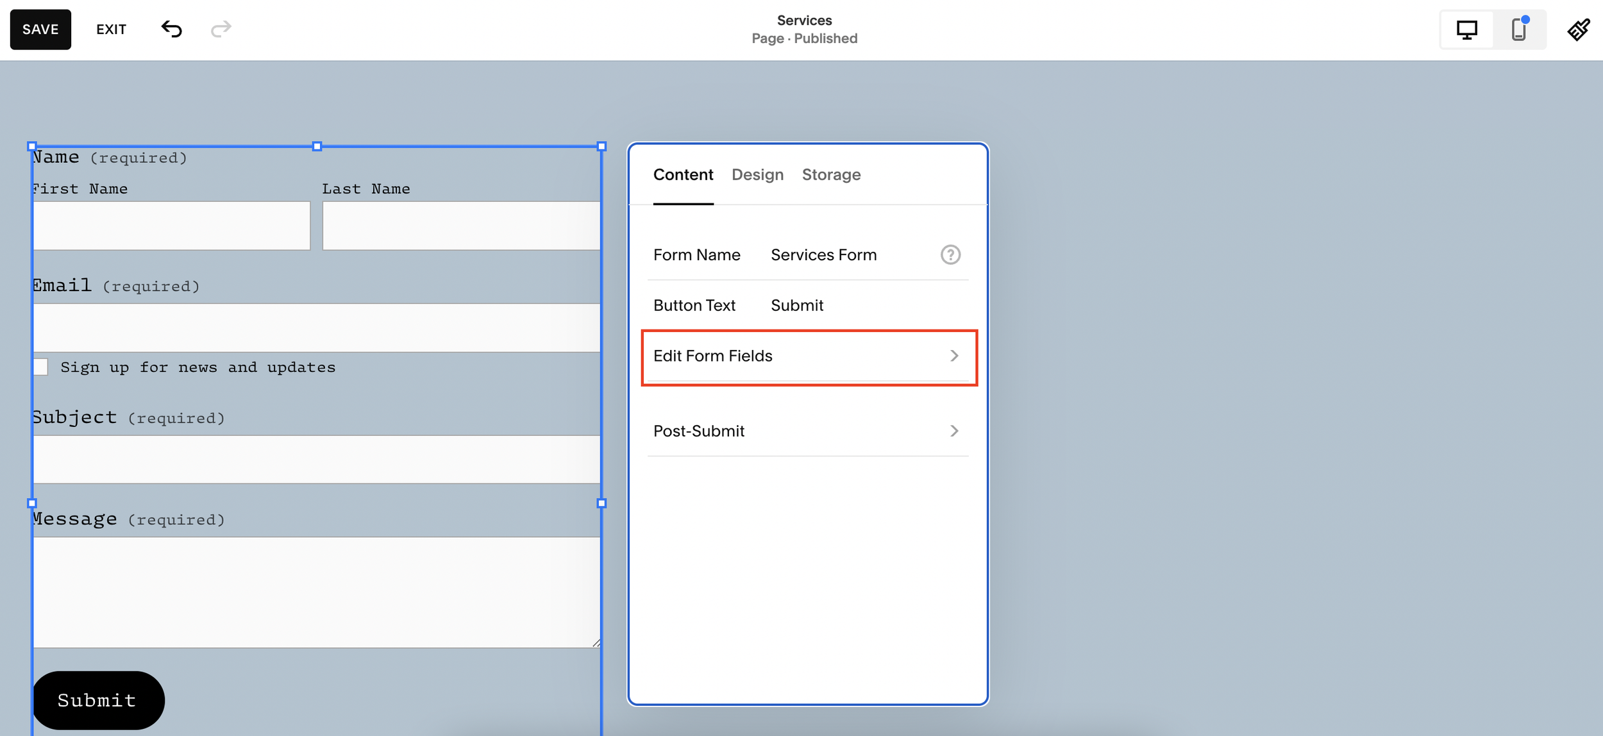1603x736 pixels.
Task: Click the redo arrow icon
Action: point(221,29)
